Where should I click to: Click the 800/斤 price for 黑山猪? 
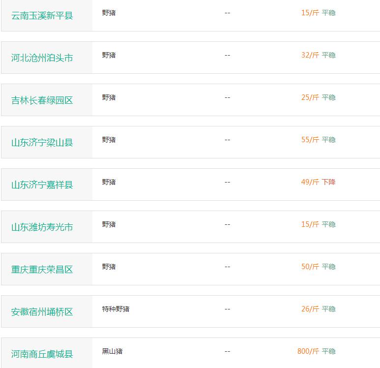pos(308,351)
